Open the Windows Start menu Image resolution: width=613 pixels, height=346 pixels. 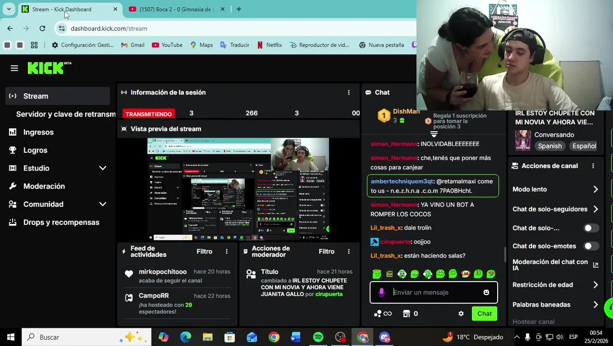tap(11, 337)
